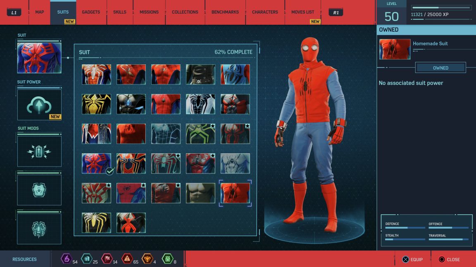Select the black and yellow suit, bottom row

click(96, 222)
